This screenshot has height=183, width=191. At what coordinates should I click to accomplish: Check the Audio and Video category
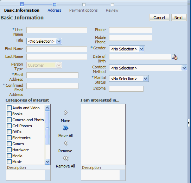pos(9,108)
